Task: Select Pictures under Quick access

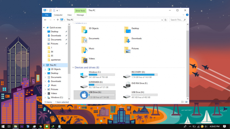Action: click(x=54, y=44)
